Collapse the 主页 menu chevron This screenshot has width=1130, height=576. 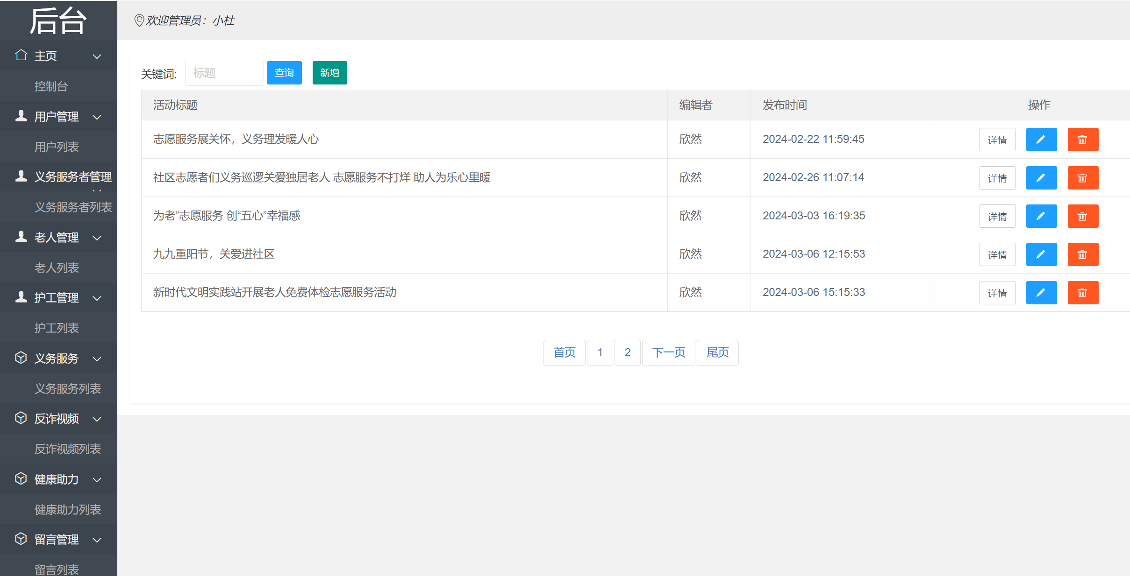coord(97,56)
